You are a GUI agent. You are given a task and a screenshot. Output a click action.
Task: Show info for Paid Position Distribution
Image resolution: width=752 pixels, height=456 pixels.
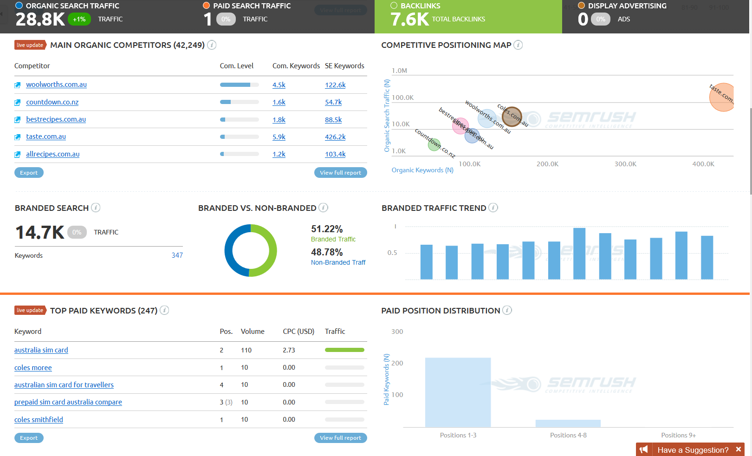coord(507,310)
